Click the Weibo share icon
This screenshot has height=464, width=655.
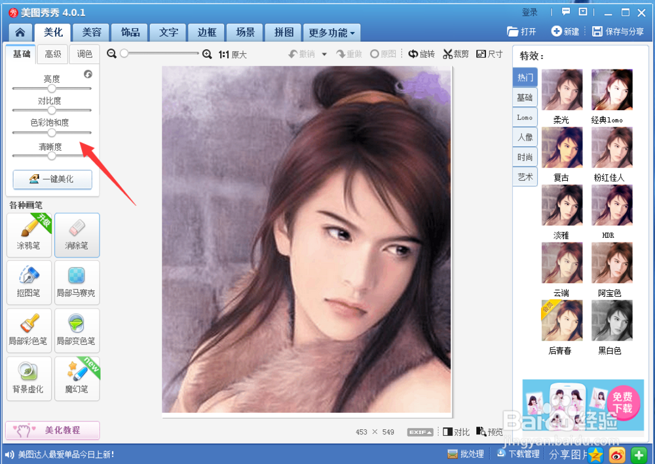coord(617,455)
